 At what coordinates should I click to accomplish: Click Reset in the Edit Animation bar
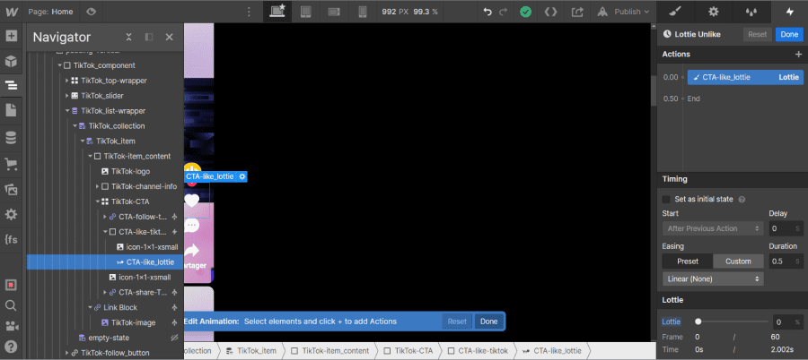(x=457, y=321)
